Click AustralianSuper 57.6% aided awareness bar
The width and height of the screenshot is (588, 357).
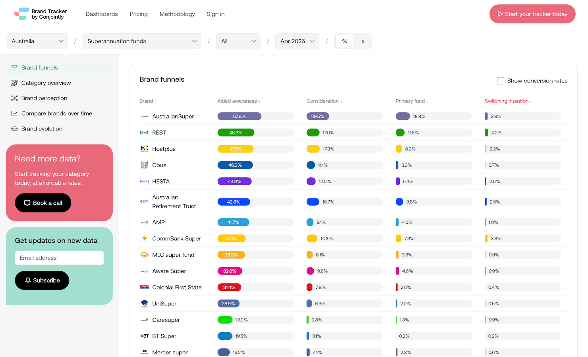coord(239,116)
